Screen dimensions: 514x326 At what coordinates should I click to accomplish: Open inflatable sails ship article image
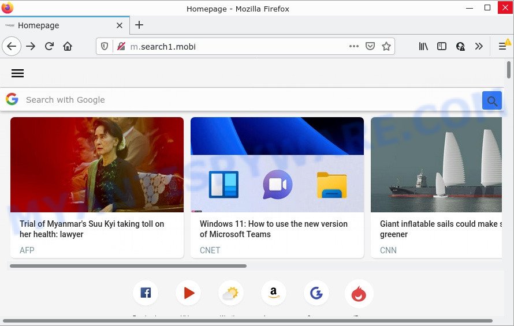[436, 164]
